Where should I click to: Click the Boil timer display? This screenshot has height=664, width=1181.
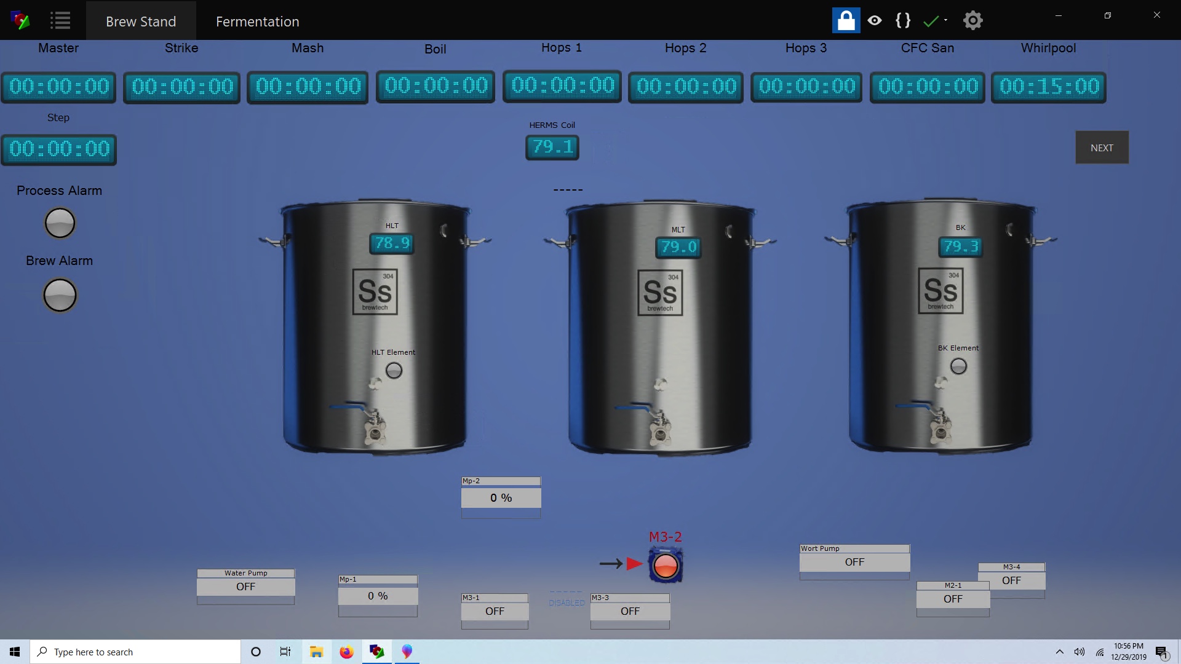(435, 86)
